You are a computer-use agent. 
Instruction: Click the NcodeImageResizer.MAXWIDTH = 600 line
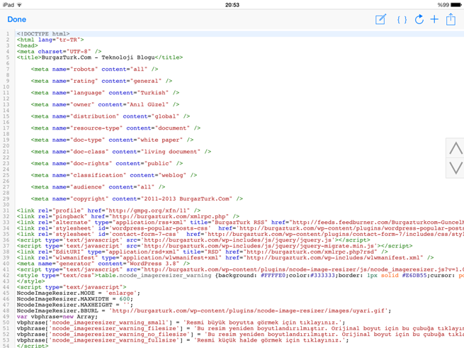pyautogui.click(x=75, y=299)
